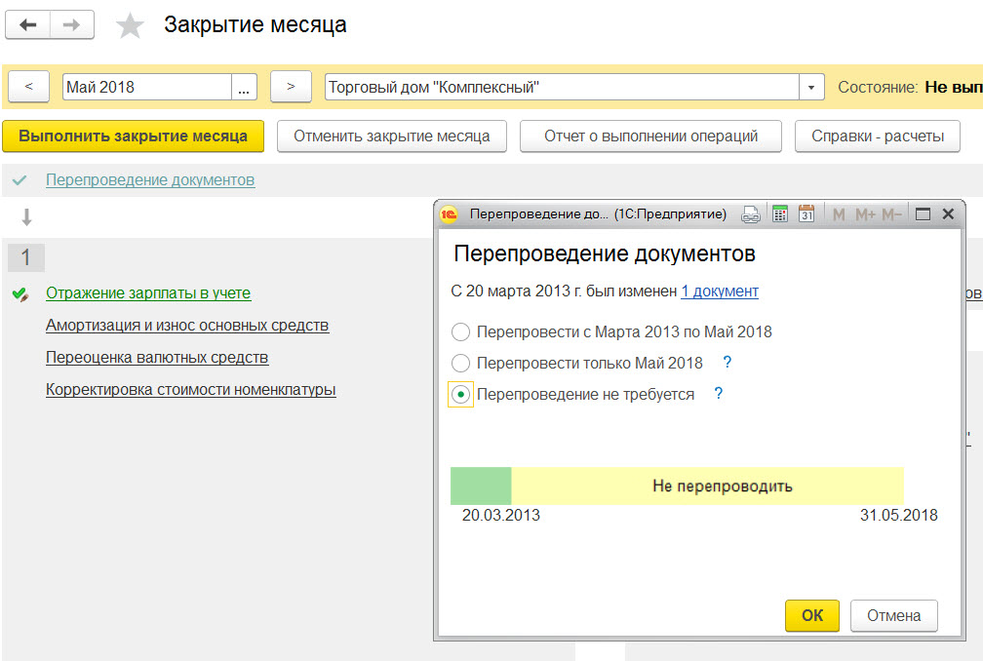Open the 1 документ link
This screenshot has width=983, height=661.
pos(720,292)
